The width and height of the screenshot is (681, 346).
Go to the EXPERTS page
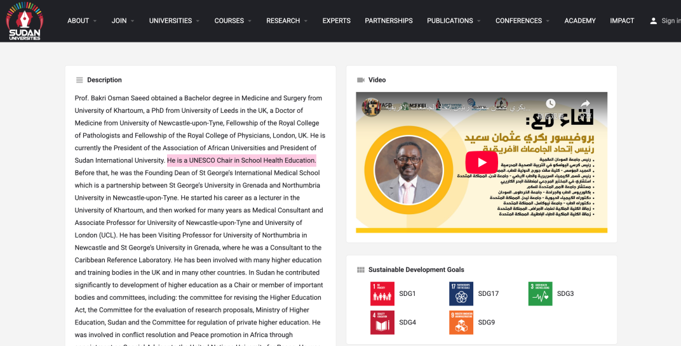(x=336, y=21)
